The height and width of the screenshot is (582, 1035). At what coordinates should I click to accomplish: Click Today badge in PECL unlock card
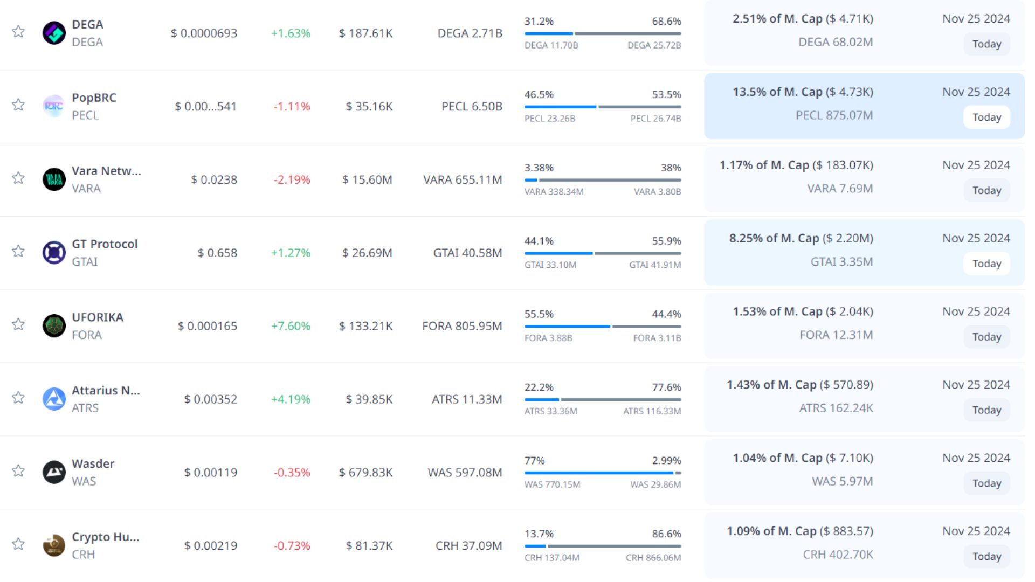tap(986, 117)
